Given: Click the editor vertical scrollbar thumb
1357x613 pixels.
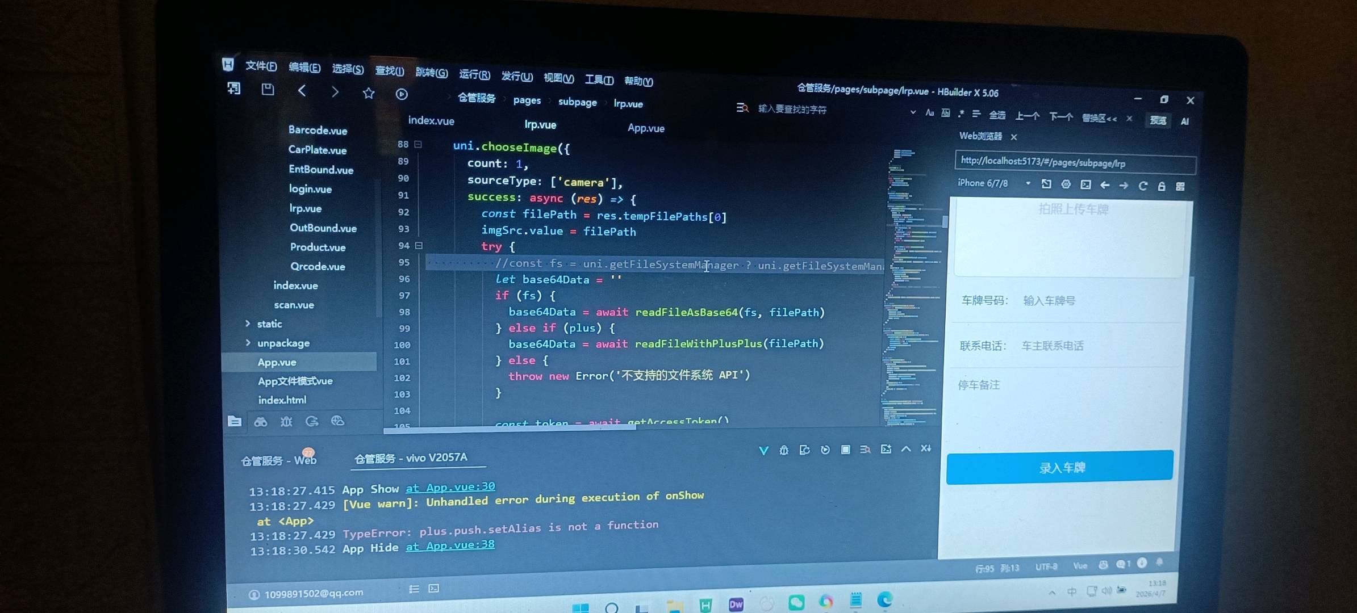Looking at the screenshot, I should click(945, 221).
